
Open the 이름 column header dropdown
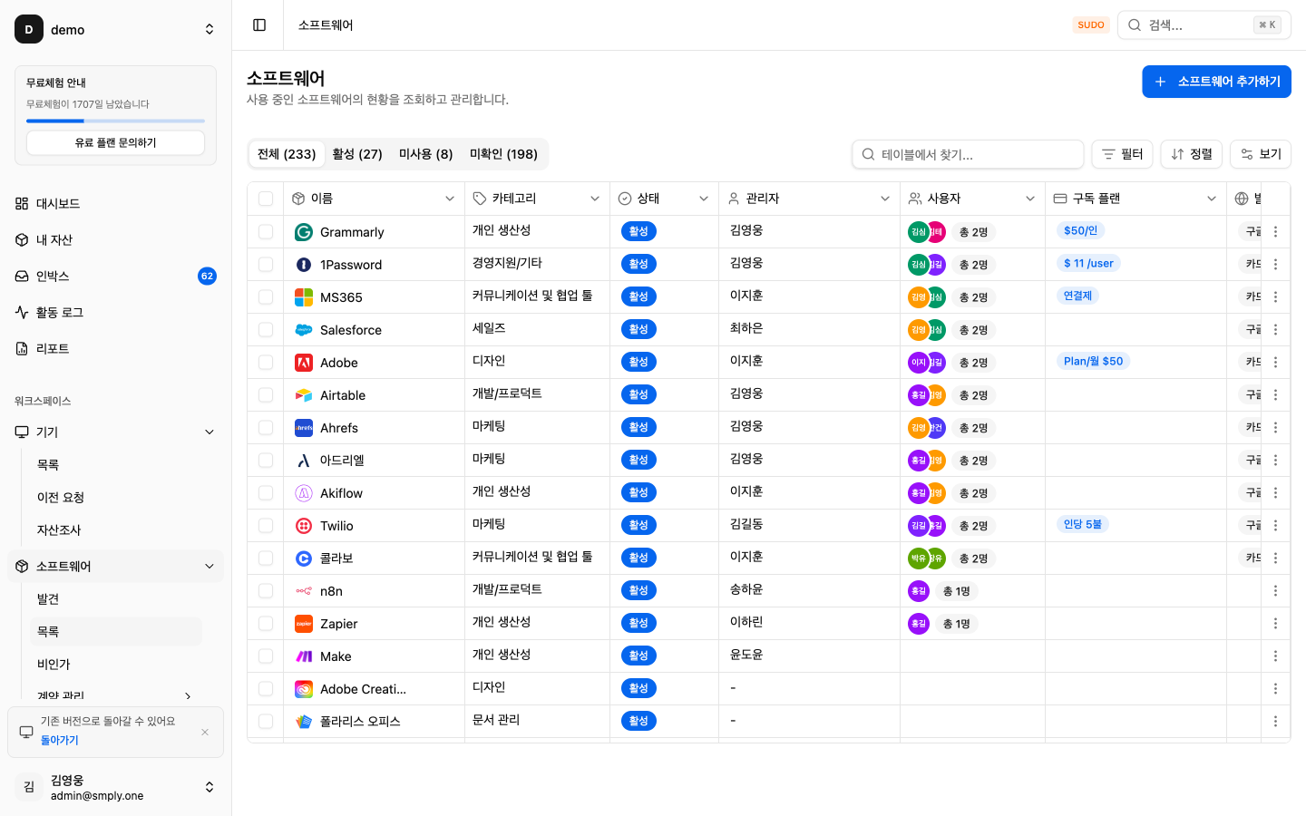(450, 199)
